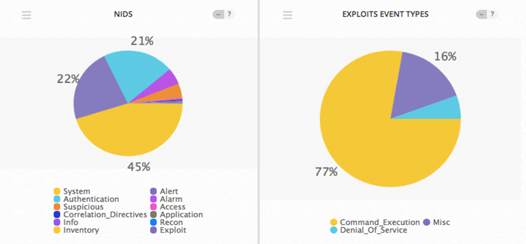This screenshot has height=244, width=526.
Task: Open the NIDS widget hamburger menu
Action: click(26, 15)
